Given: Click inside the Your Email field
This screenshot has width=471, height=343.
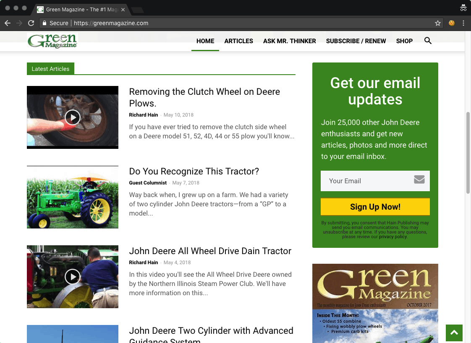Looking at the screenshot, I should tap(375, 181).
